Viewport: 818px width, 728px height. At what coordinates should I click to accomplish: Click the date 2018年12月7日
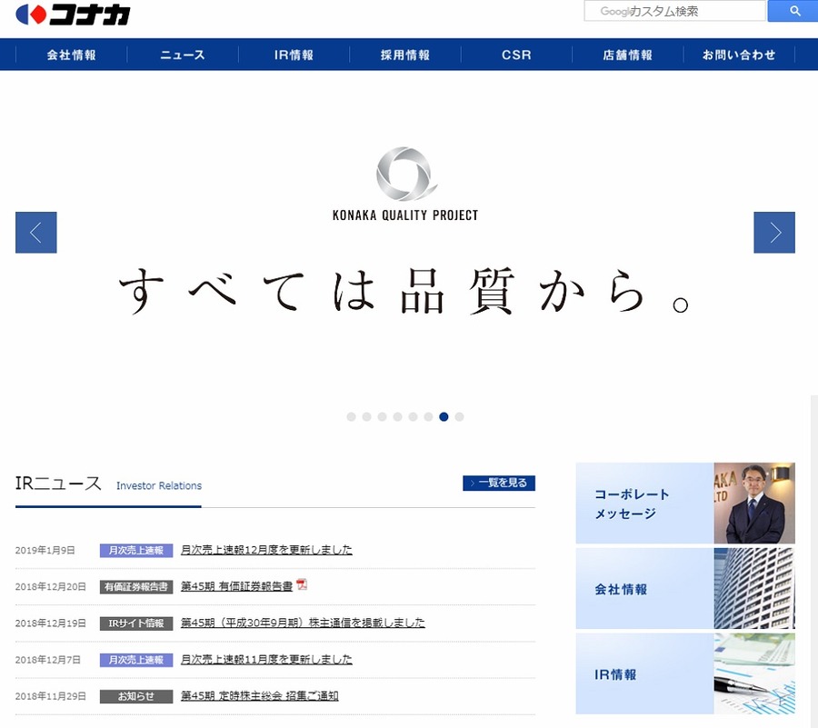tap(48, 660)
